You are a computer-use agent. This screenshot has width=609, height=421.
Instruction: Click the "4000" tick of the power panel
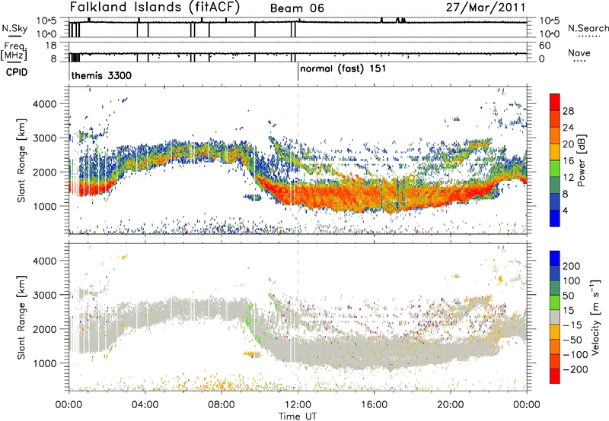click(45, 104)
